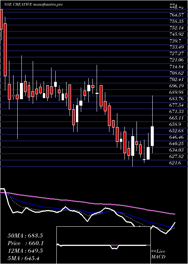Select the 634.03 price axis label

pyautogui.click(x=177, y=150)
